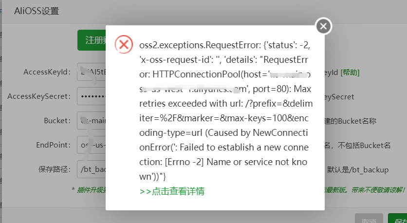The width and height of the screenshot is (407, 223).
Task: Click the red error icon in the dialog
Action: point(124,44)
